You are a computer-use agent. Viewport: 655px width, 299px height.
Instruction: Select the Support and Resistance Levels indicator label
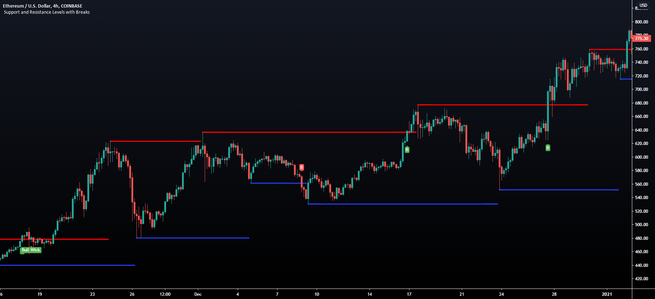pos(47,12)
